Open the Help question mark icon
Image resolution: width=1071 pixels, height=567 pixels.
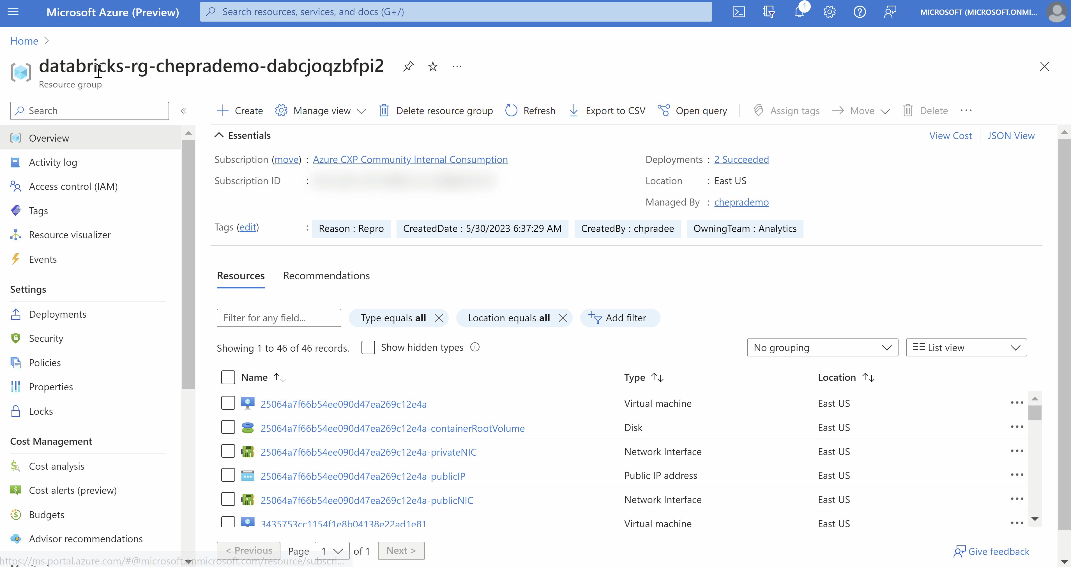point(860,12)
